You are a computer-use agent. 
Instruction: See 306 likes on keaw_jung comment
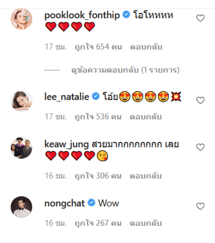98,176
